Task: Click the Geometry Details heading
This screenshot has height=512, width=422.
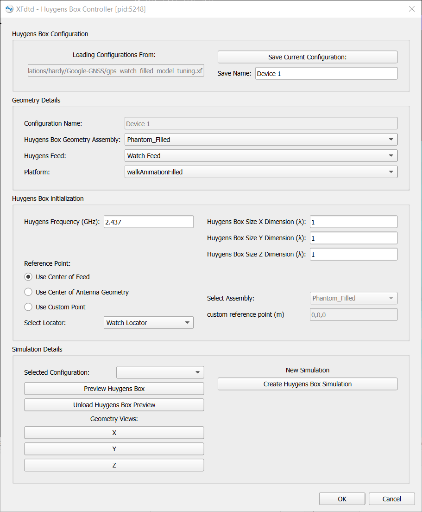Action: [x=36, y=100]
